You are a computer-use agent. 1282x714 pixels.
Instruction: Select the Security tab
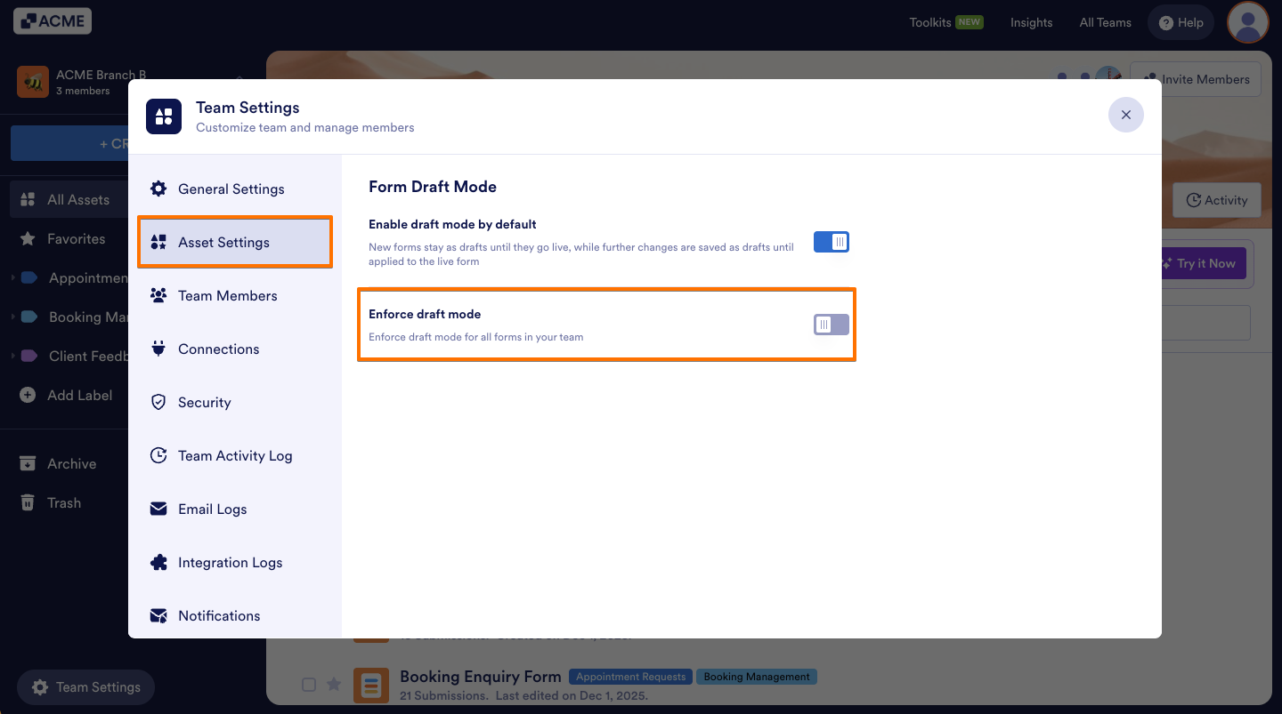coord(235,402)
